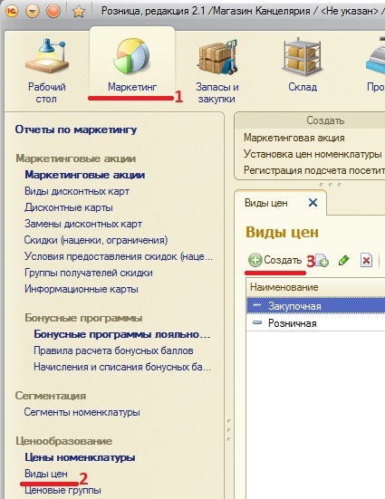Select the Закупочная row
385x499 pixels.
[315, 306]
